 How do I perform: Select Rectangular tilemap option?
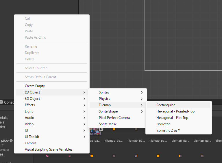179,105
